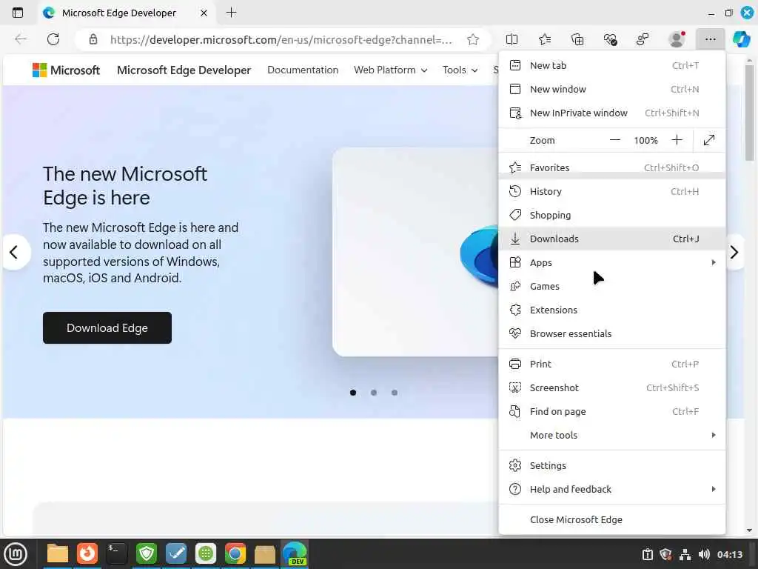Click the zoom out minus icon
The height and width of the screenshot is (569, 758).
tap(614, 140)
